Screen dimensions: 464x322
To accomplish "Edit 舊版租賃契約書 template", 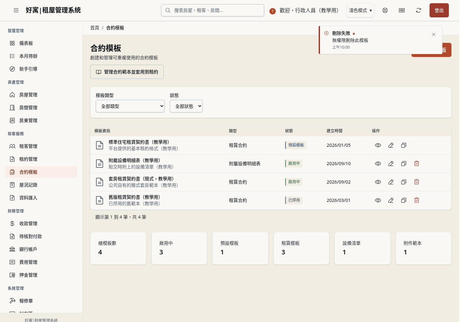I will pos(391,200).
